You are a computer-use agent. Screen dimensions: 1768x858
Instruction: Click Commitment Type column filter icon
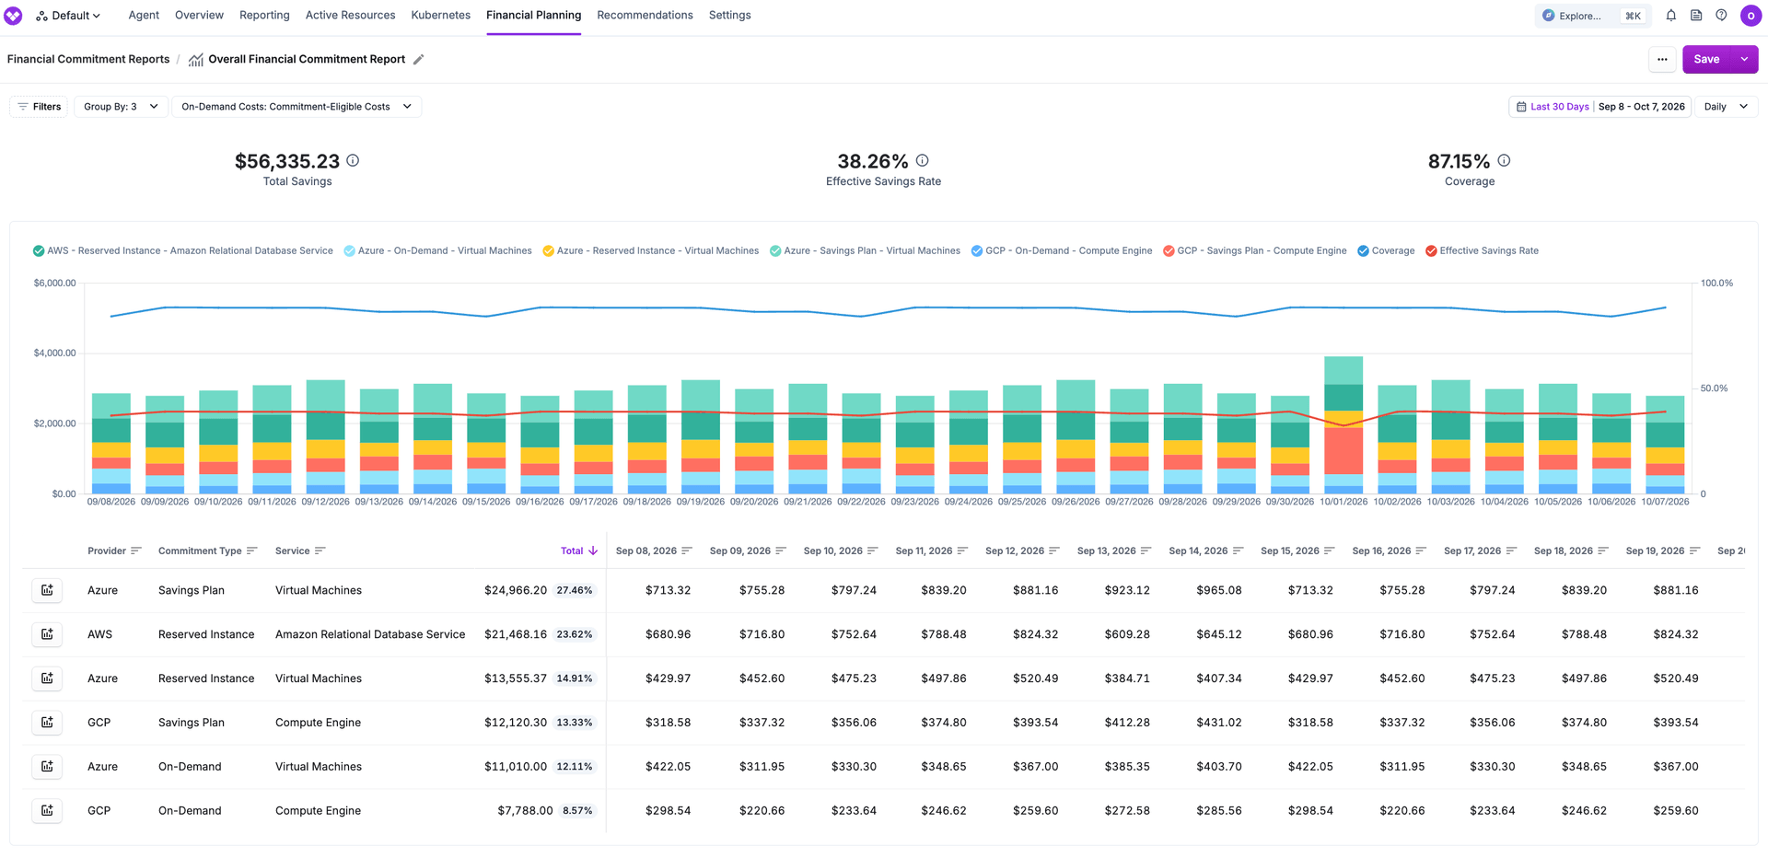coord(252,551)
